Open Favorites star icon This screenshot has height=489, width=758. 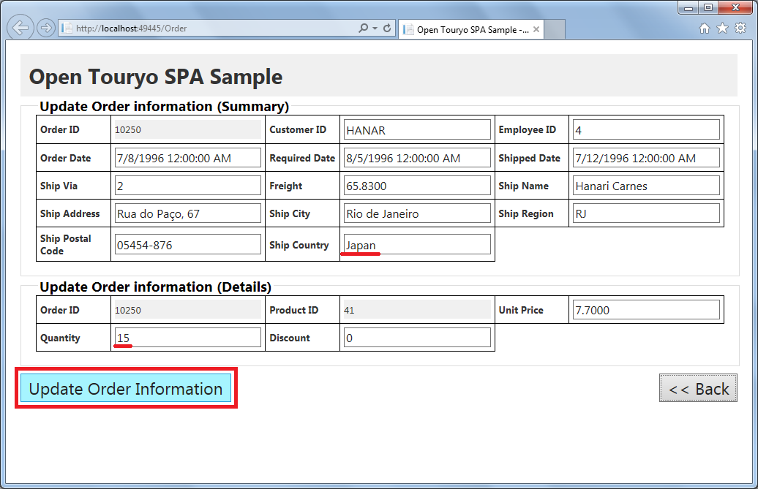point(722,29)
